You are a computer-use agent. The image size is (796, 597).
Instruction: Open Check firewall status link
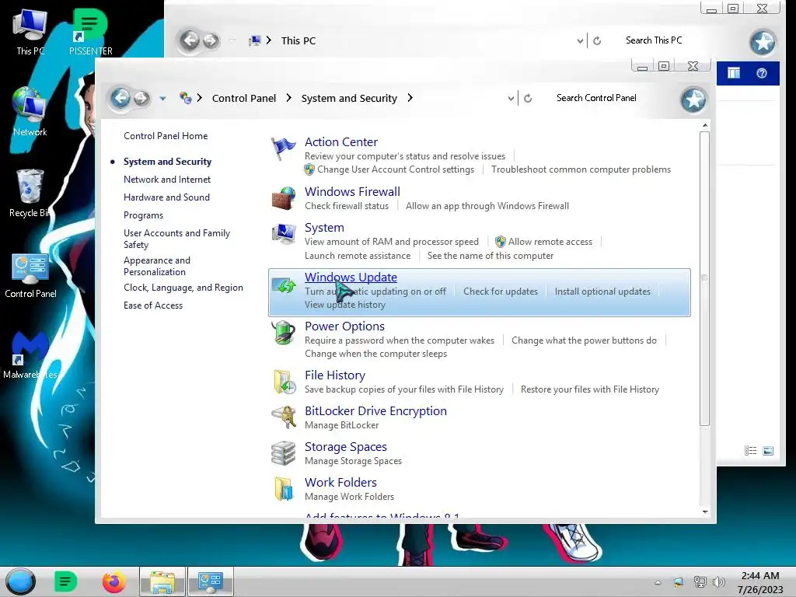pyautogui.click(x=347, y=205)
